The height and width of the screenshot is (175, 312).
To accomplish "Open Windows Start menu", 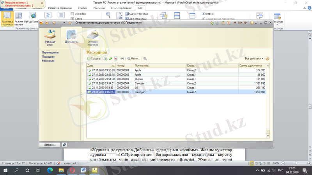I will click(x=5, y=170).
